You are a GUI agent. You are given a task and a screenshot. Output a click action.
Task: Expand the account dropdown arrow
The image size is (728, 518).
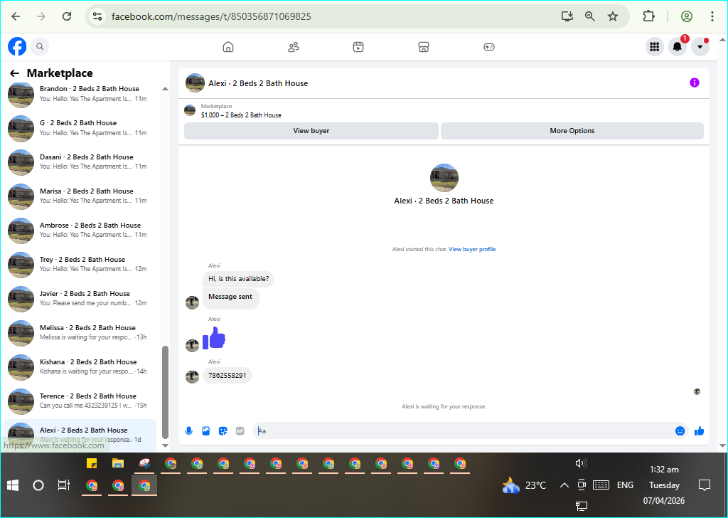click(700, 46)
